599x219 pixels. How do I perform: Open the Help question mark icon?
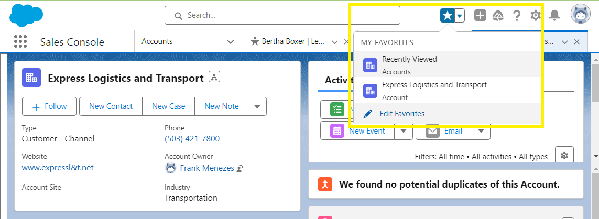(517, 15)
